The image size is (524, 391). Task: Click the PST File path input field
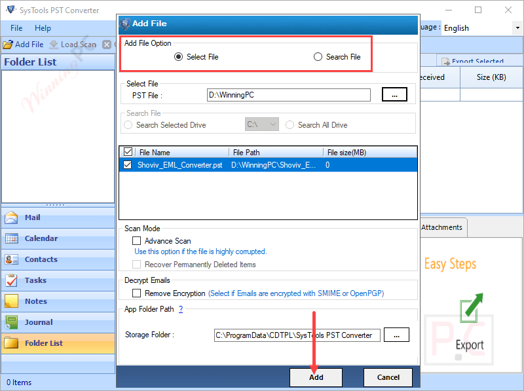tap(289, 95)
